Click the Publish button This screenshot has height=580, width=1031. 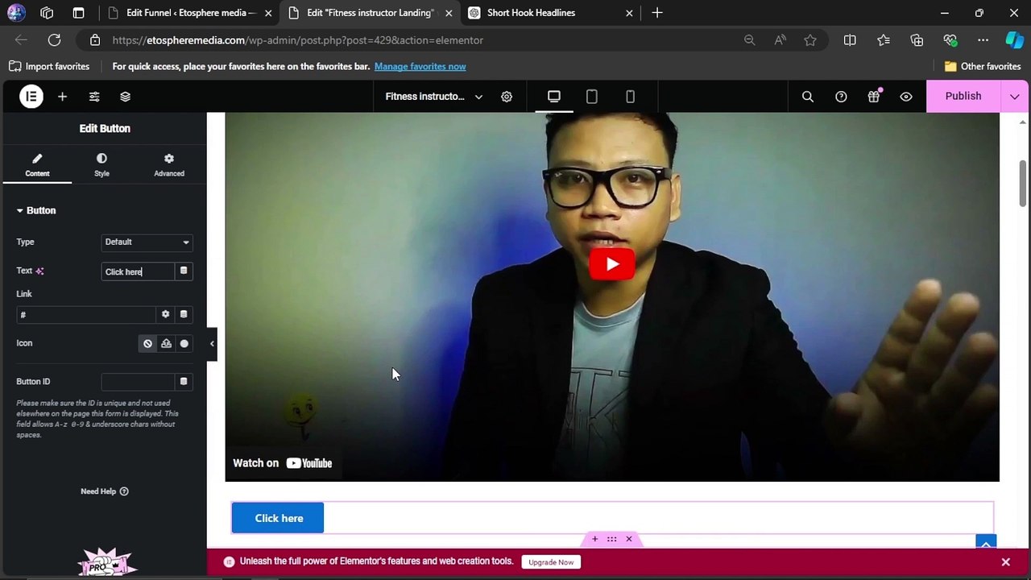coord(963,97)
